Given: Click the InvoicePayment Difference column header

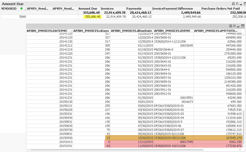Looking at the screenshot, I should (172, 9).
